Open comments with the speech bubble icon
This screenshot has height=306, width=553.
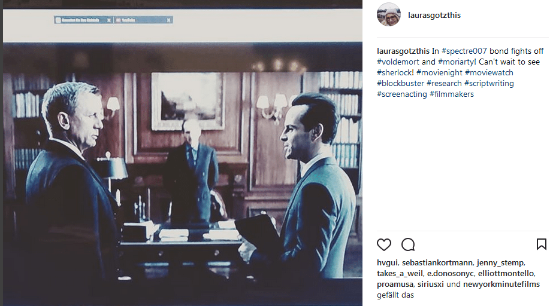click(x=408, y=244)
